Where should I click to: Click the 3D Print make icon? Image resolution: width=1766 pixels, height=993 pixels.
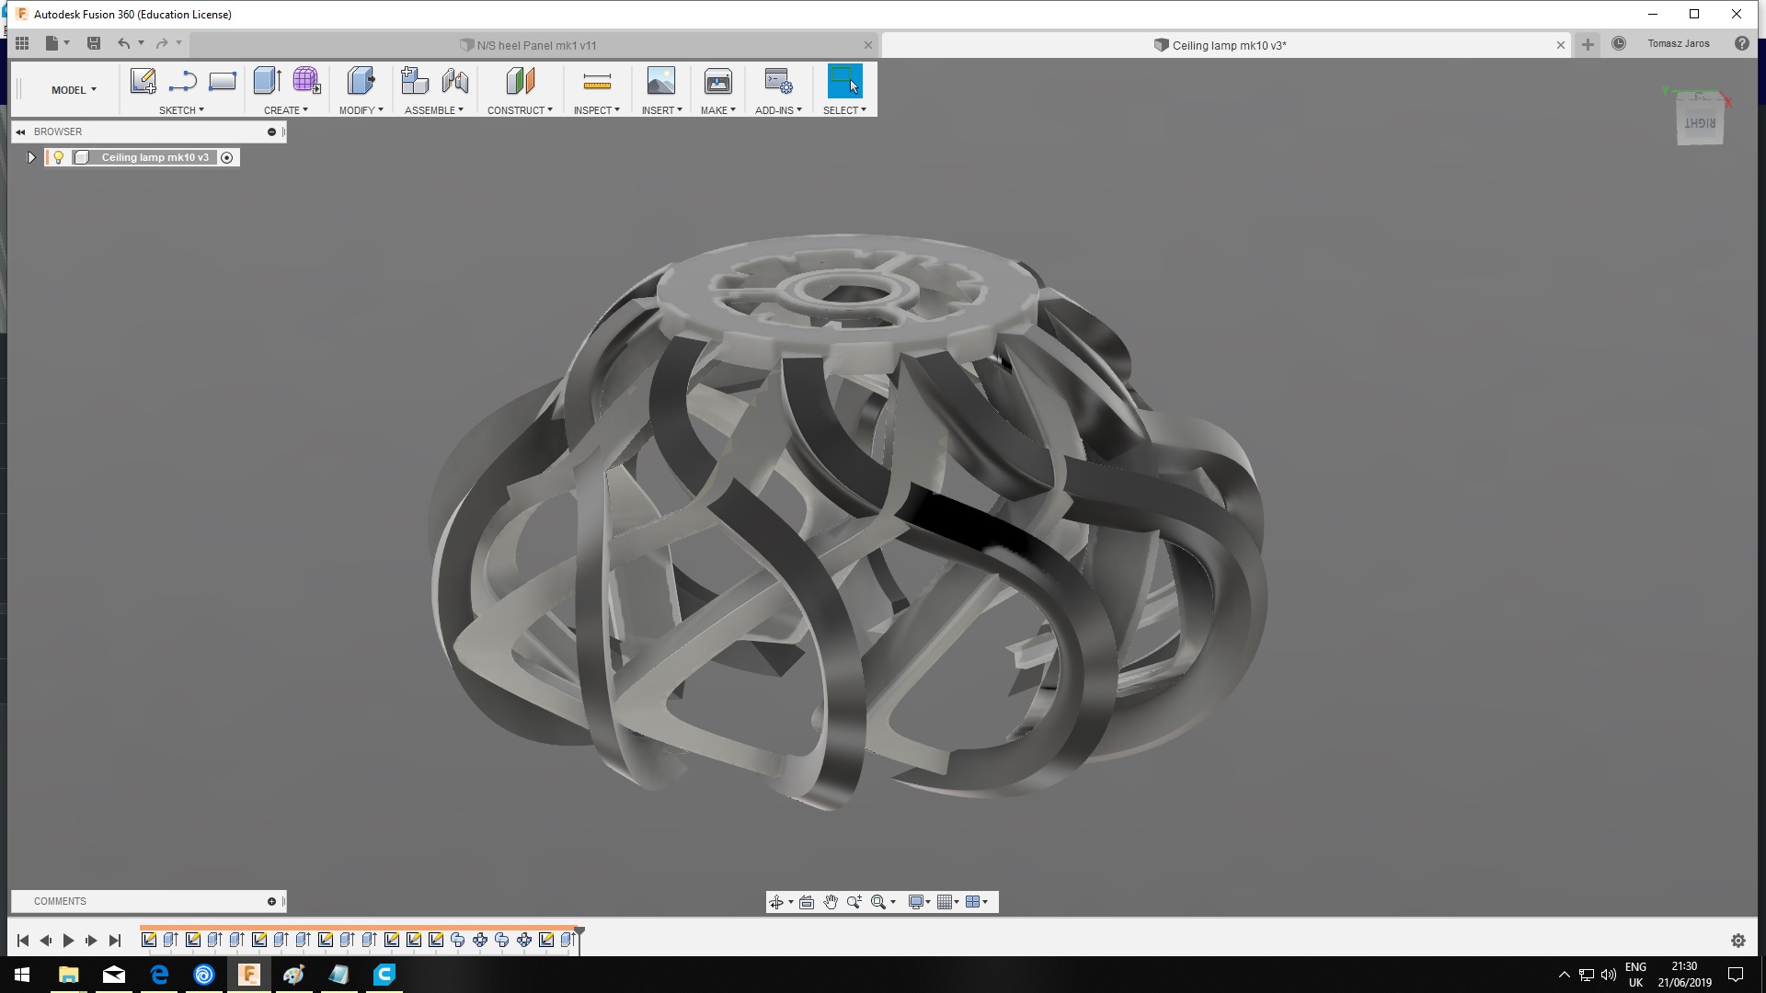[x=718, y=81]
